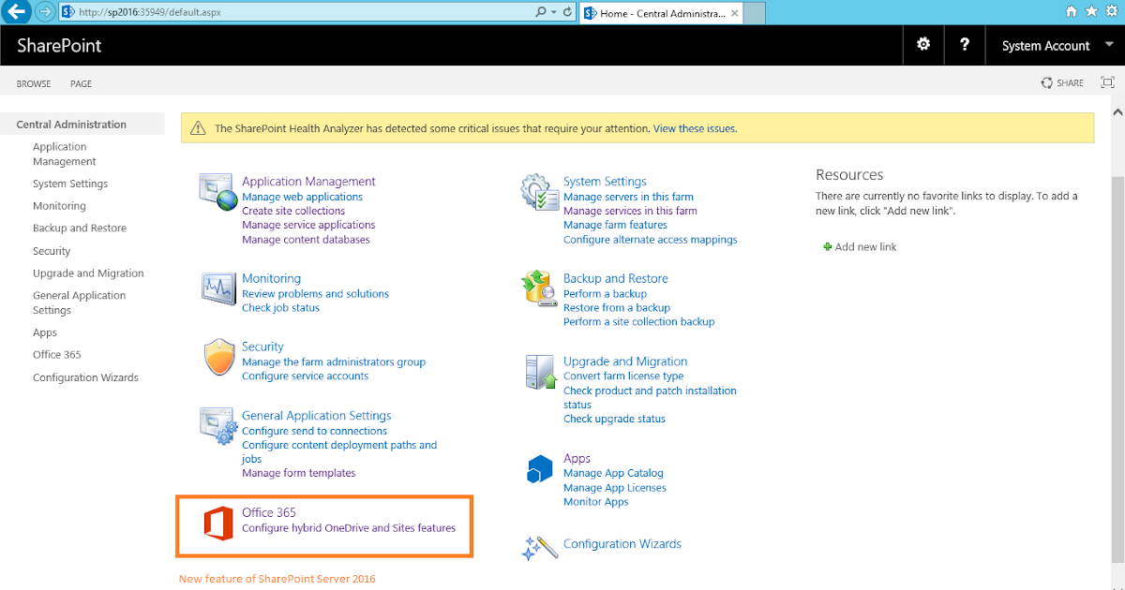Screen dimensions: 1125x590
Task: Click the Application Management globe icon
Action: (219, 192)
